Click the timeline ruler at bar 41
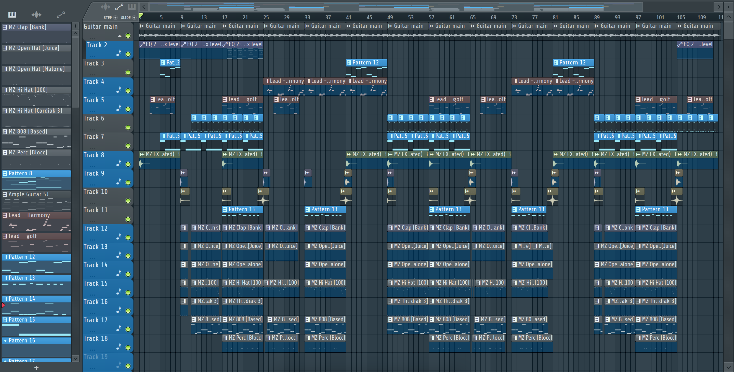The height and width of the screenshot is (372, 734). click(x=348, y=17)
